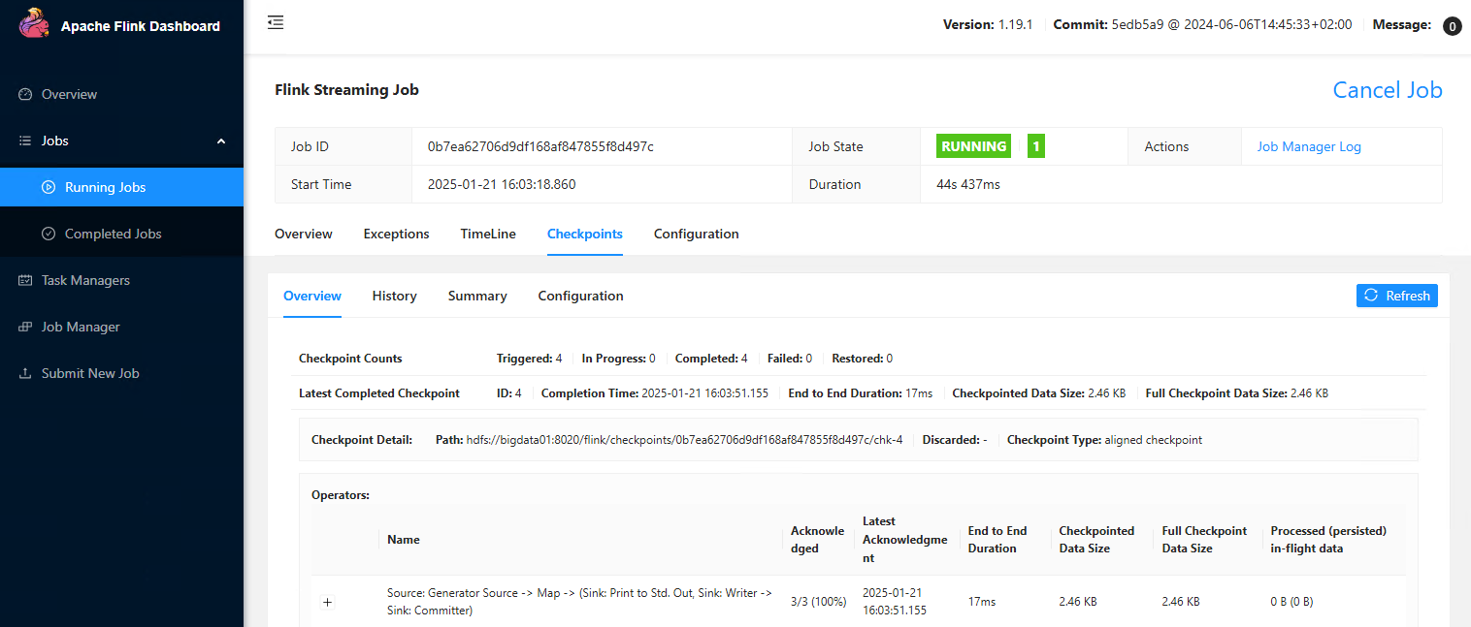Open the Running Jobs sidebar item
The width and height of the screenshot is (1471, 627).
click(x=105, y=187)
